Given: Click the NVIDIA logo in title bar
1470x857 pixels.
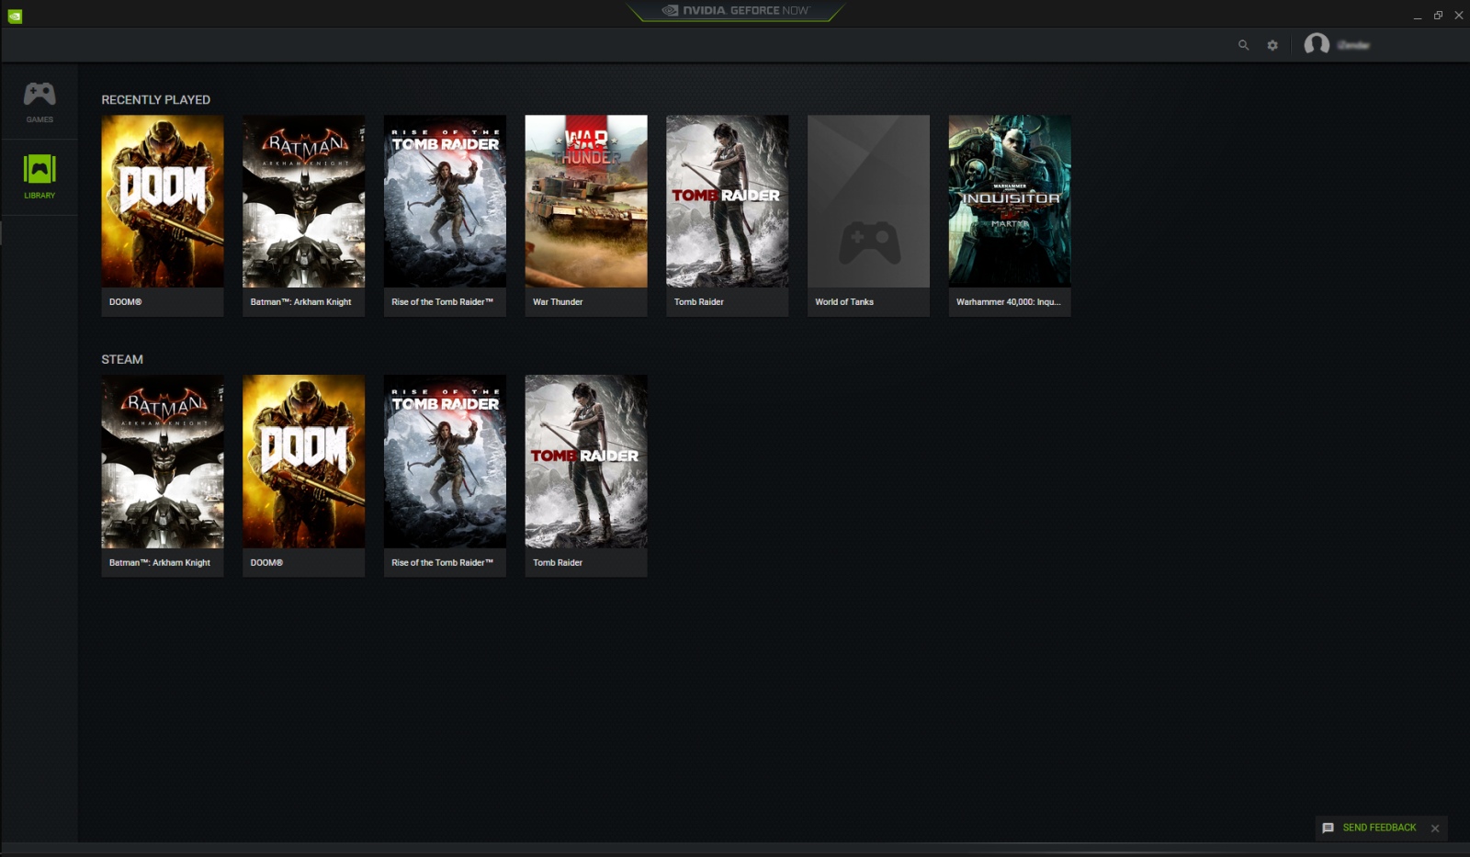Looking at the screenshot, I should [x=15, y=16].
